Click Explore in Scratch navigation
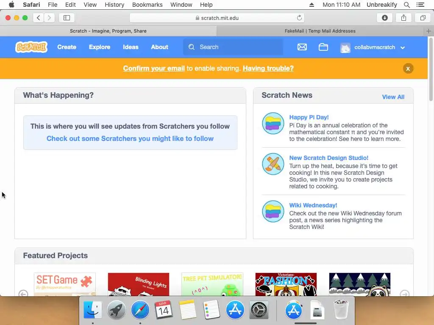Viewport: 434px width, 325px height. click(x=100, y=47)
